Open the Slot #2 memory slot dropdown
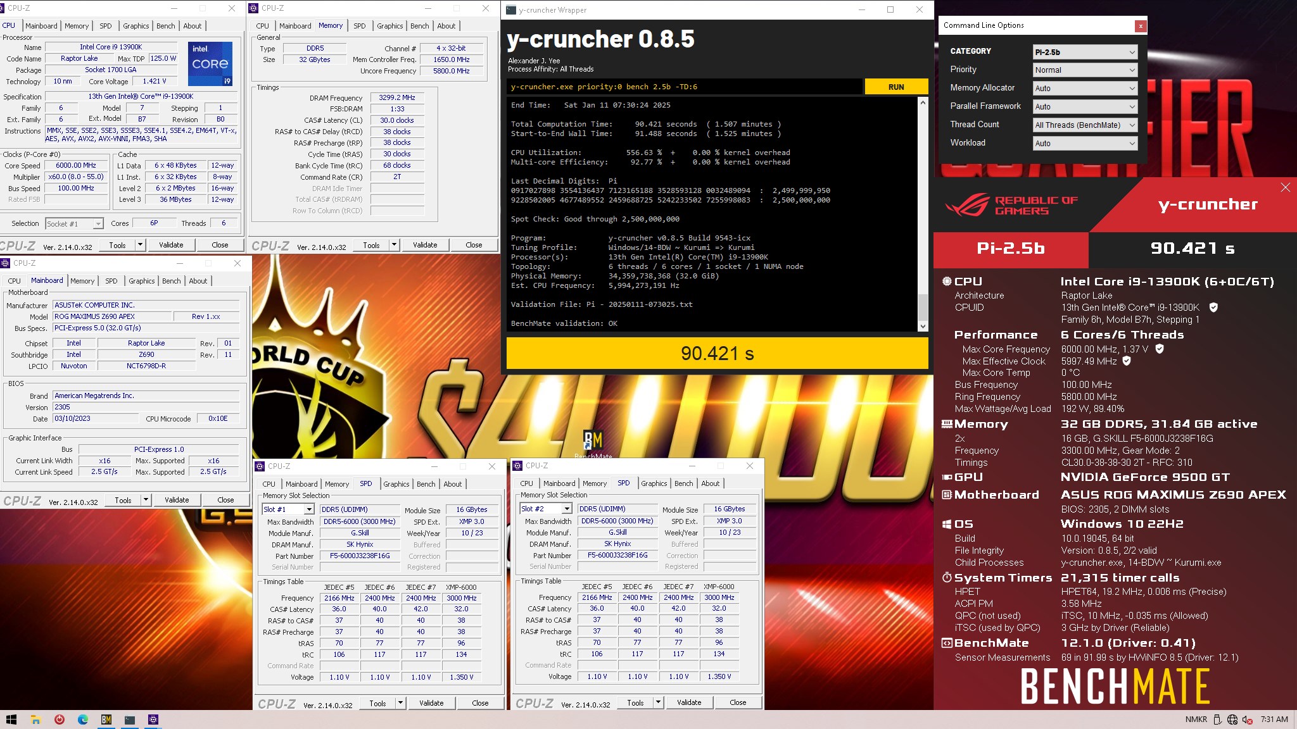The image size is (1297, 729). [x=546, y=509]
